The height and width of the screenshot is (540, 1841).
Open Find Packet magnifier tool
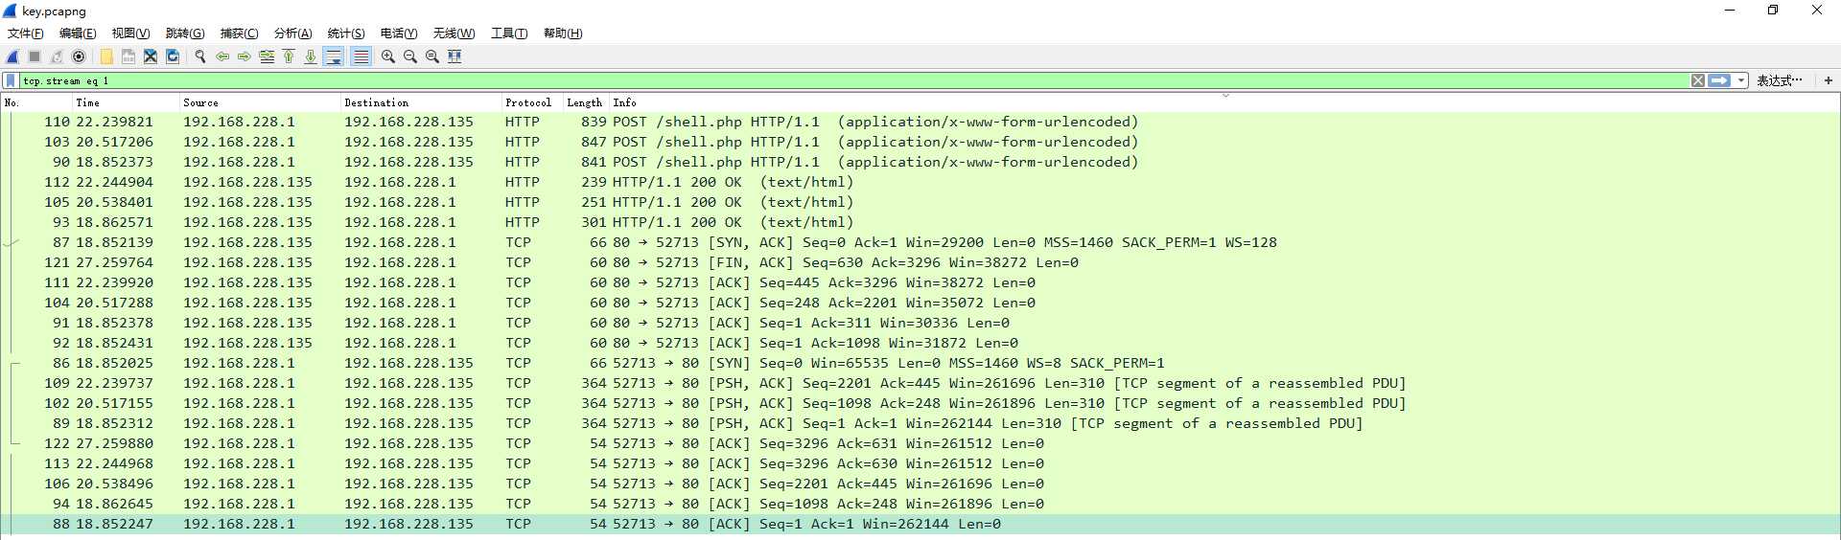(x=200, y=56)
